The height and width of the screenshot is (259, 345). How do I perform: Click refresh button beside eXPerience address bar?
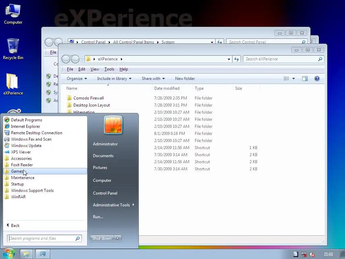pos(237,59)
